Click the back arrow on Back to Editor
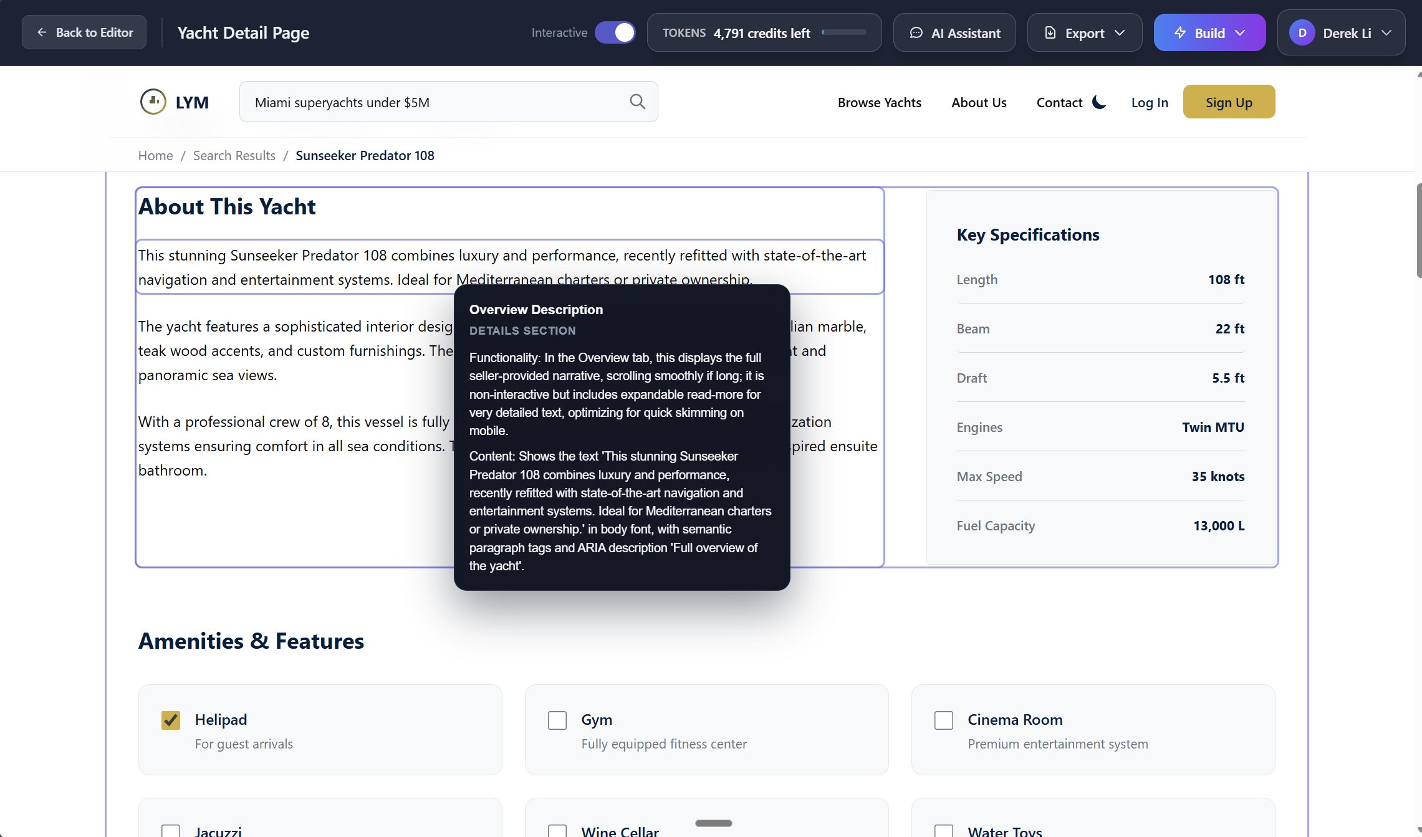The image size is (1422, 837). (x=41, y=32)
